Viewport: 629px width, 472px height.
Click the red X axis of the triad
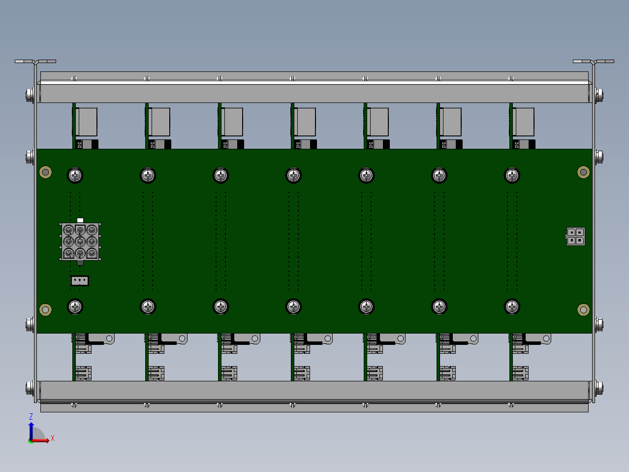pyautogui.click(x=41, y=440)
